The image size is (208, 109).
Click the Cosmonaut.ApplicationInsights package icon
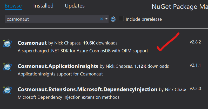tap(7, 66)
